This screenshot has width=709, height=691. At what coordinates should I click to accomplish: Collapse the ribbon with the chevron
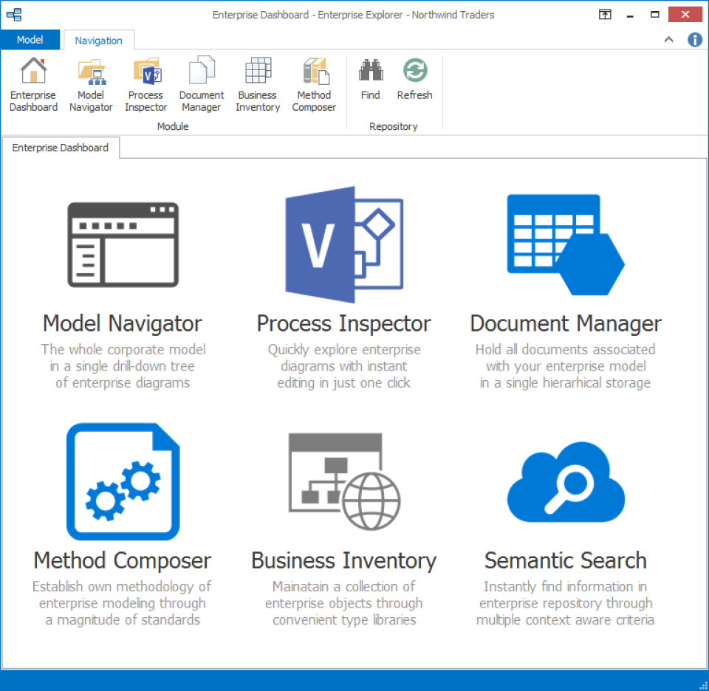pos(668,40)
